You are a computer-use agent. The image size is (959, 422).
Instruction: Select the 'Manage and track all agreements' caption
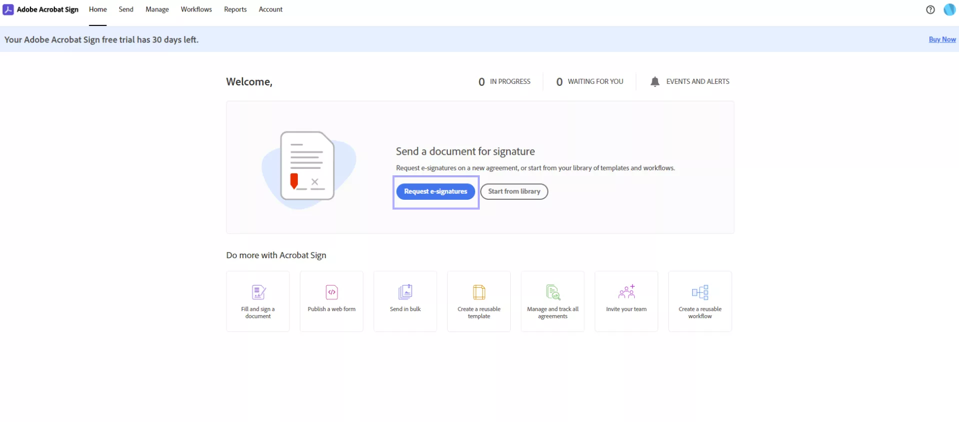click(x=553, y=313)
